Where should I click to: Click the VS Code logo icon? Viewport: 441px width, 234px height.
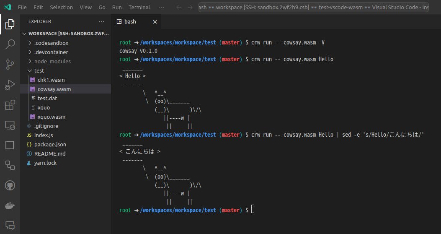coord(8,7)
